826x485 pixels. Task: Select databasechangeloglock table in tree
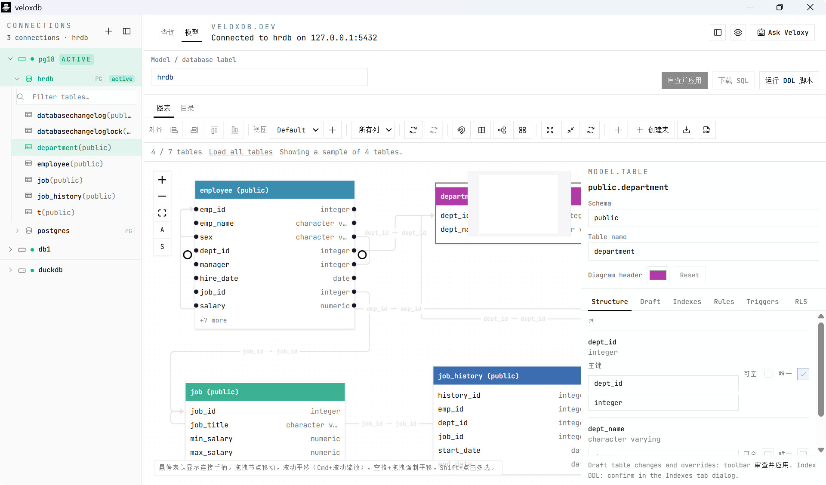click(x=77, y=131)
